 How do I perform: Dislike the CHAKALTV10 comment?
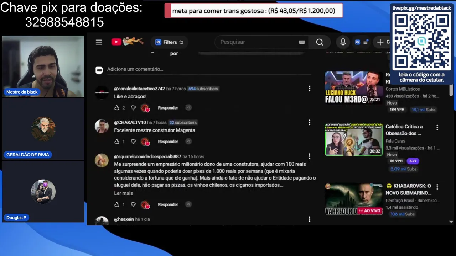point(133,142)
